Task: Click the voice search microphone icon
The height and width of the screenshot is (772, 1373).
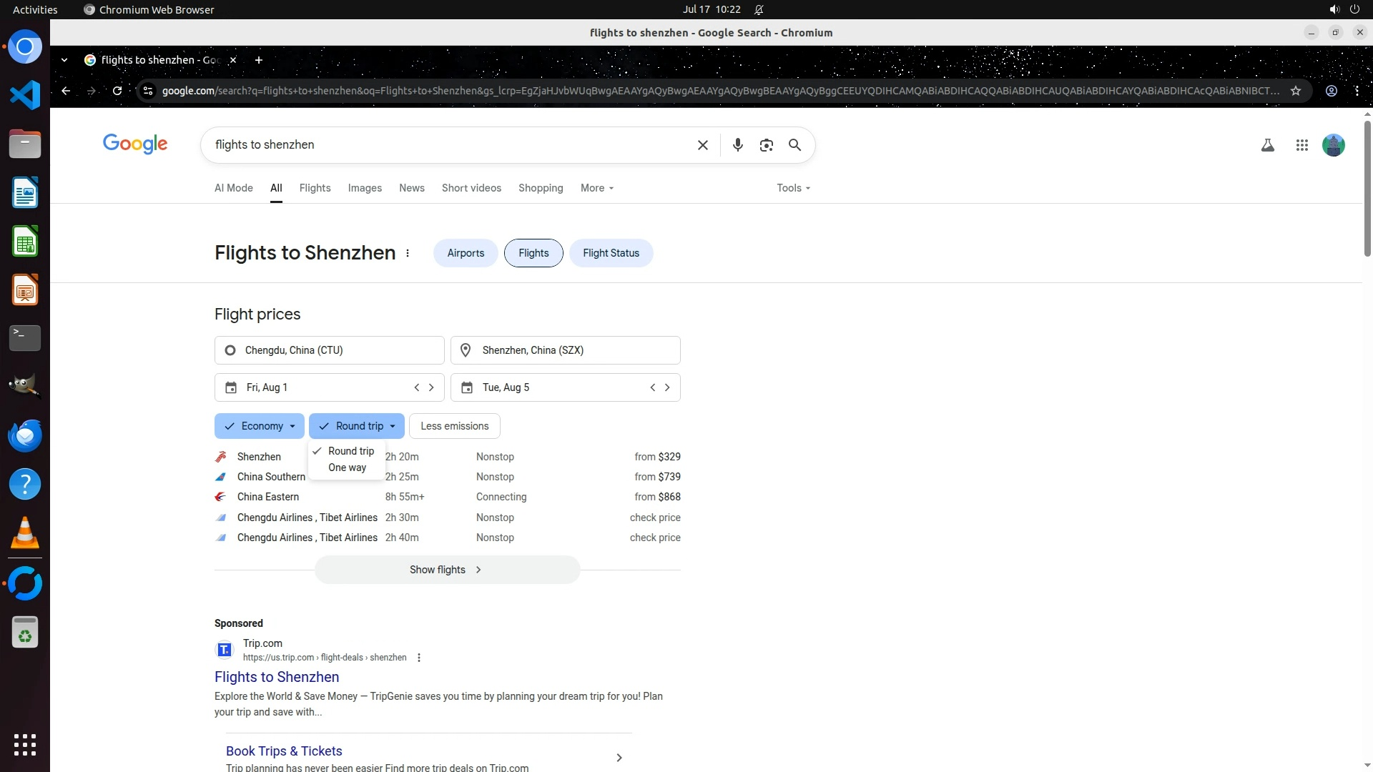Action: click(737, 145)
